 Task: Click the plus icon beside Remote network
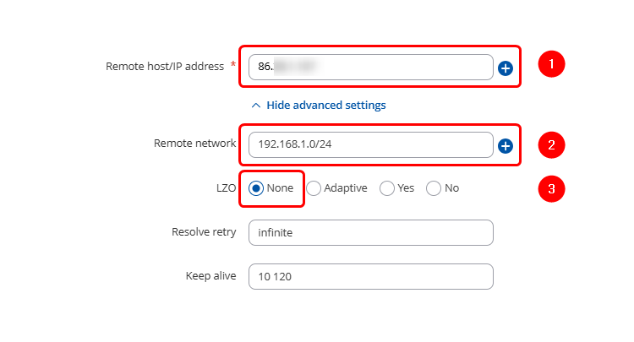506,146
